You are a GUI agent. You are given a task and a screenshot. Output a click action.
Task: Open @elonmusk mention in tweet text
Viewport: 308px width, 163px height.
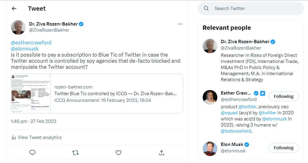coord(25,49)
